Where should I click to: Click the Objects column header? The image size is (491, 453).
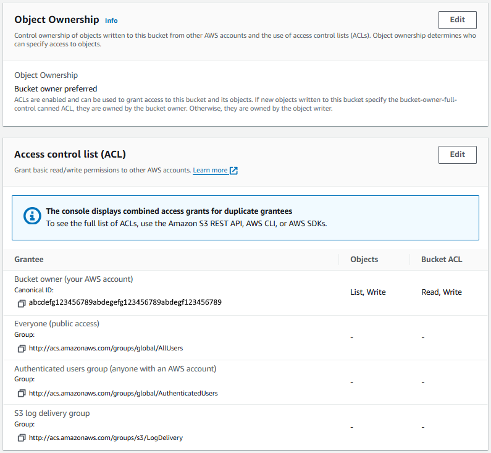(364, 260)
